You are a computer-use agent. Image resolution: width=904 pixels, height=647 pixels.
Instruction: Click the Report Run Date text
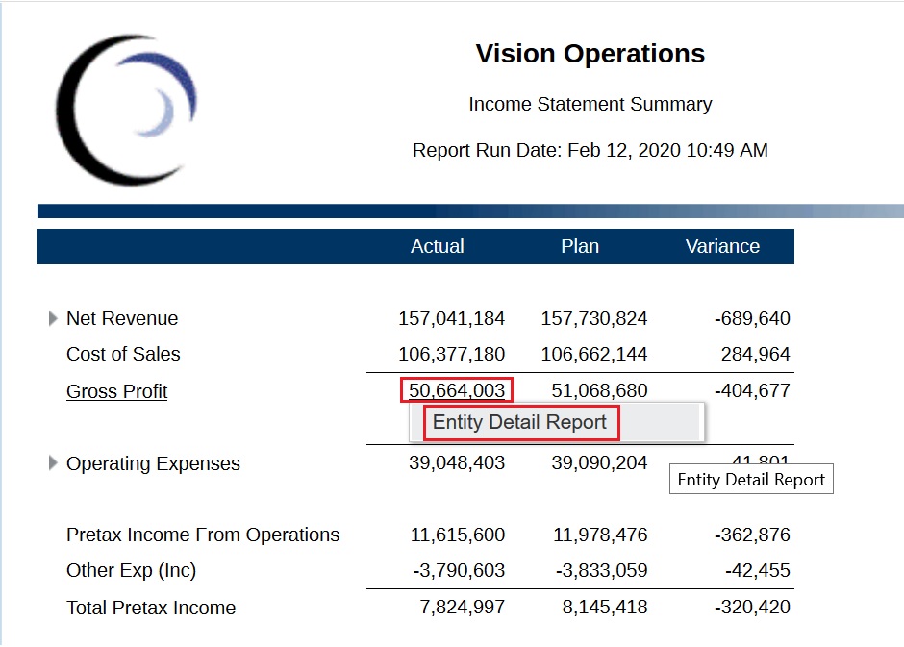coord(590,150)
